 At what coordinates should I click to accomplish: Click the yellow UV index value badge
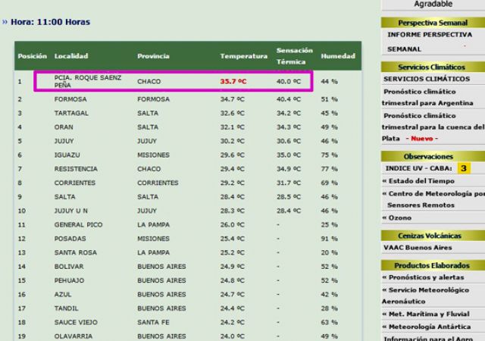(462, 167)
